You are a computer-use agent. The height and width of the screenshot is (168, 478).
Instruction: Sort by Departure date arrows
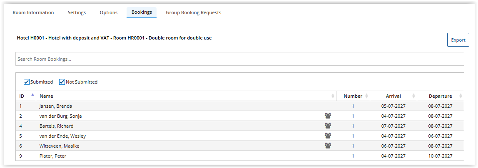[461, 96]
